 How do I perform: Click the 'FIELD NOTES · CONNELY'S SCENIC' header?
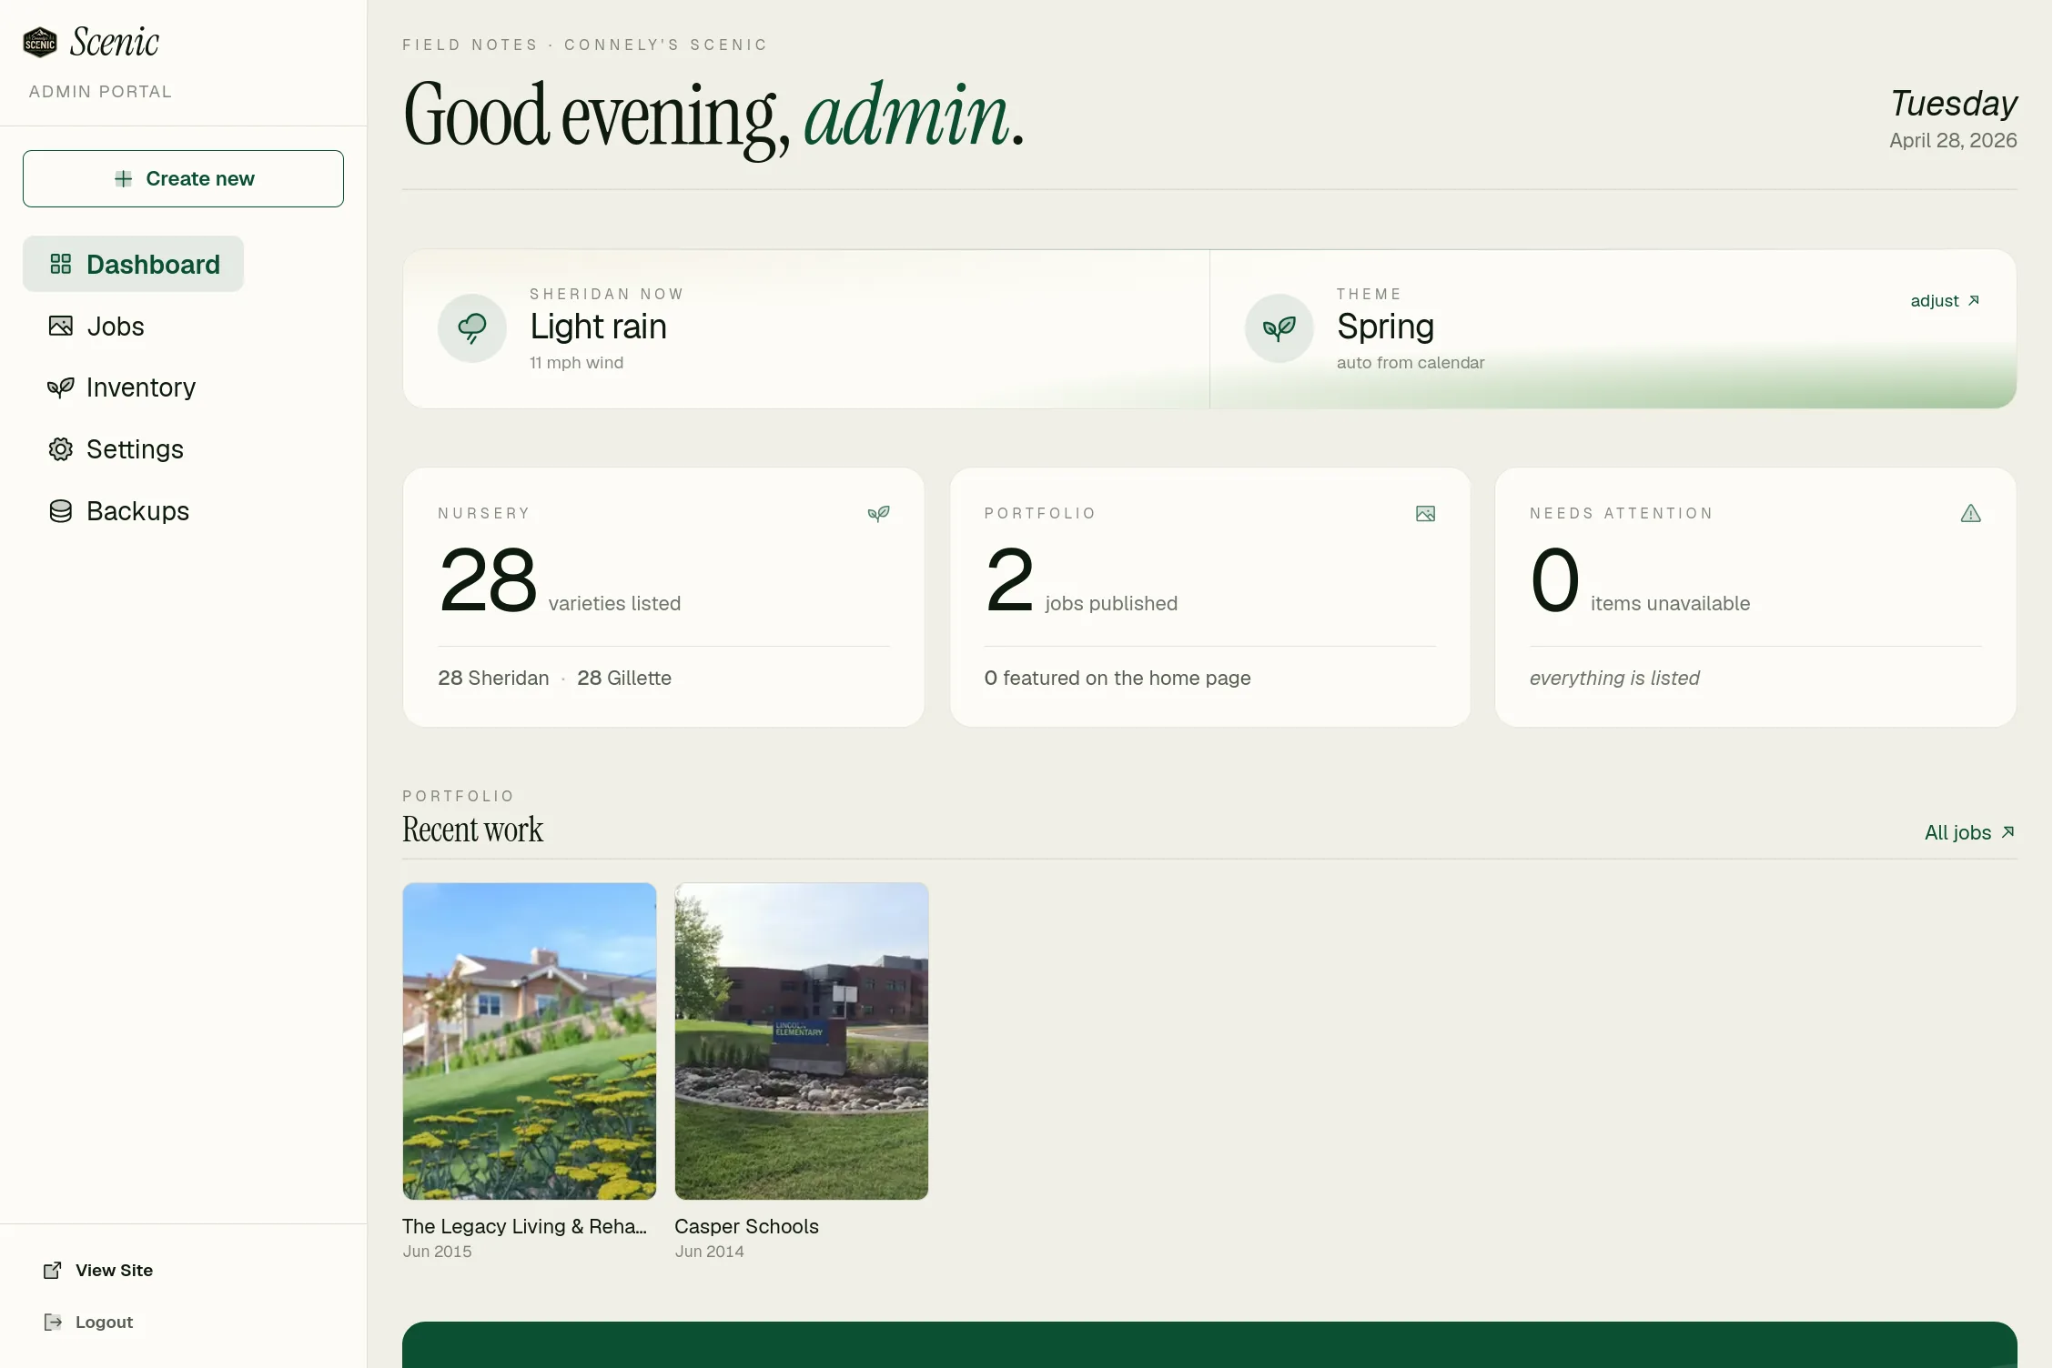pyautogui.click(x=585, y=45)
